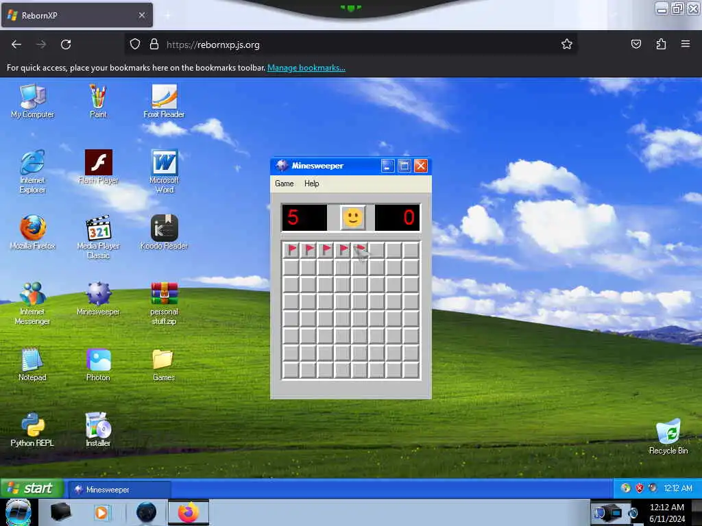This screenshot has width=702, height=526.
Task: Click the rebornxp.js.org address bar
Action: (x=349, y=45)
